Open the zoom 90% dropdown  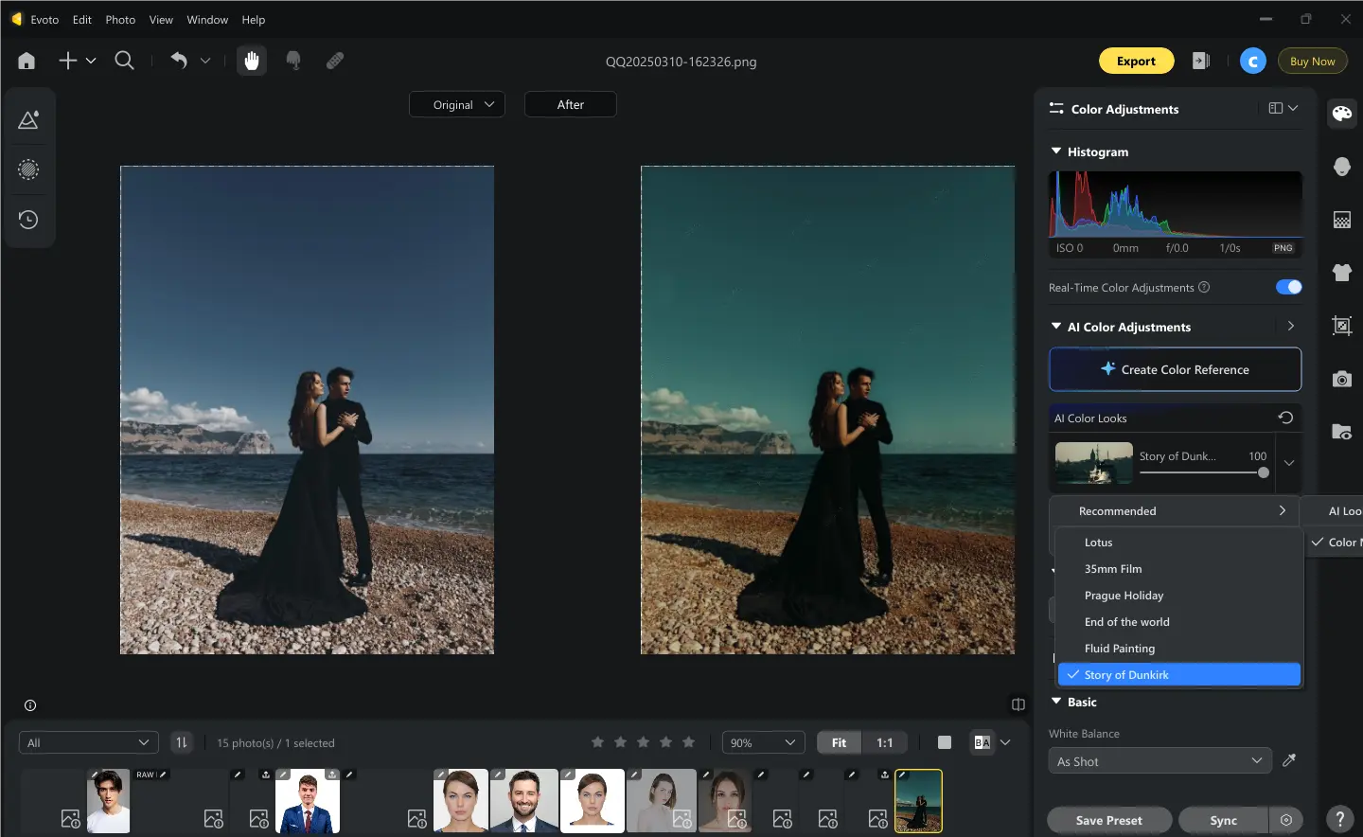[x=763, y=742]
